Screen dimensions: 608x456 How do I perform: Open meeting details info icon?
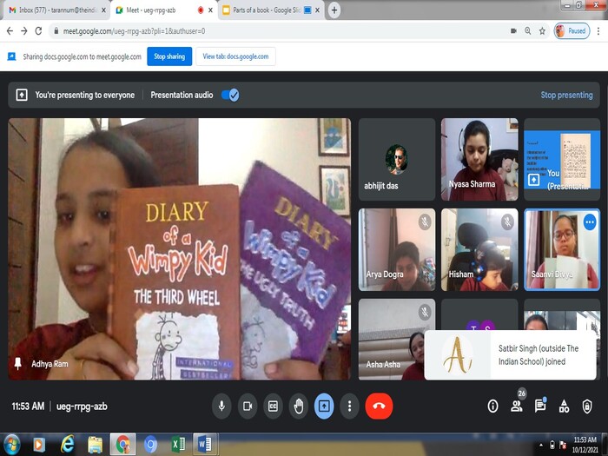point(492,406)
